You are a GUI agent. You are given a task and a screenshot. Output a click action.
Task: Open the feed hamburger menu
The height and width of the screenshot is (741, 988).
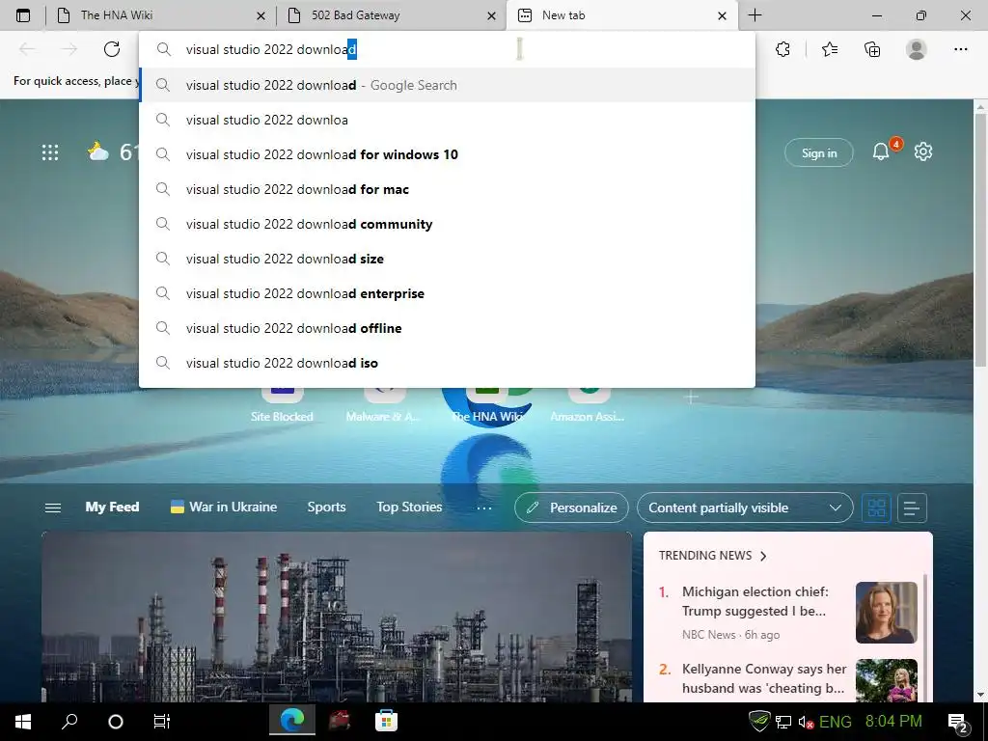53,508
